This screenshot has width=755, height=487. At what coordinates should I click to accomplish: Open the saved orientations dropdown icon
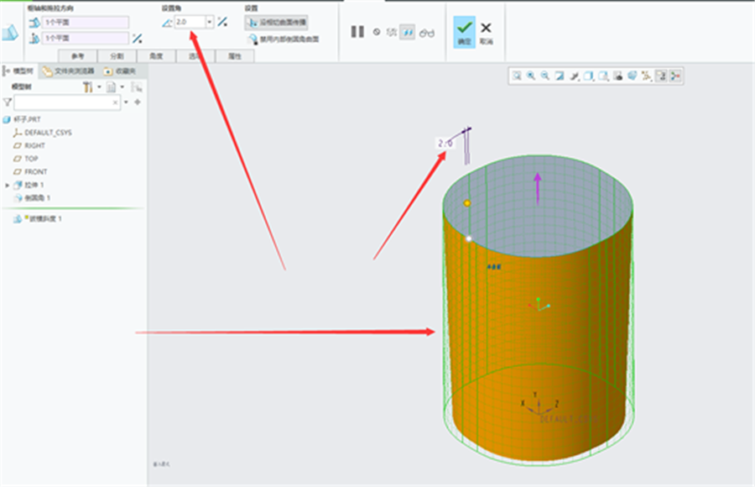[x=603, y=76]
